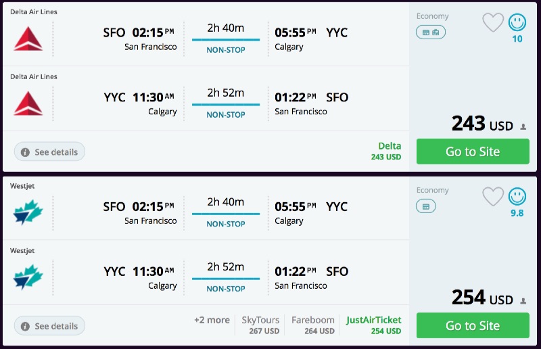Click passenger icon beside 254 USD price

point(523,300)
